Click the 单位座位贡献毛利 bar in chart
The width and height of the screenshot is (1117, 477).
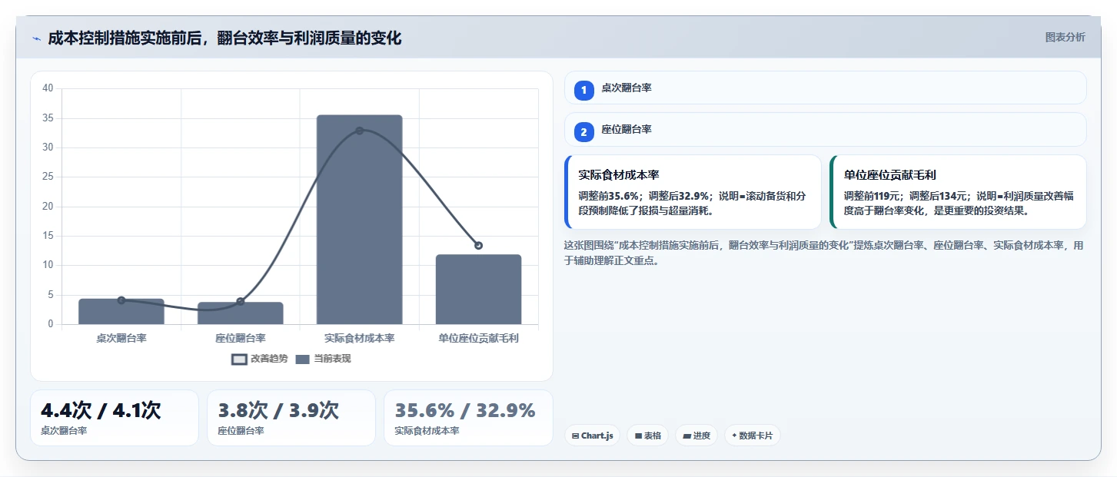click(478, 290)
